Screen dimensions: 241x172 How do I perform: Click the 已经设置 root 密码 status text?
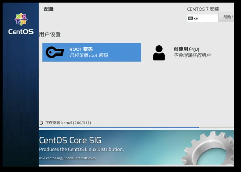(x=89, y=55)
